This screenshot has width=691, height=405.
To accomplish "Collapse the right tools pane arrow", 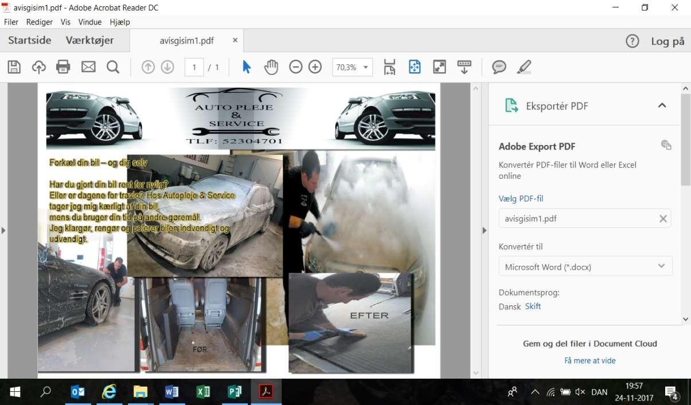I will coord(484,230).
